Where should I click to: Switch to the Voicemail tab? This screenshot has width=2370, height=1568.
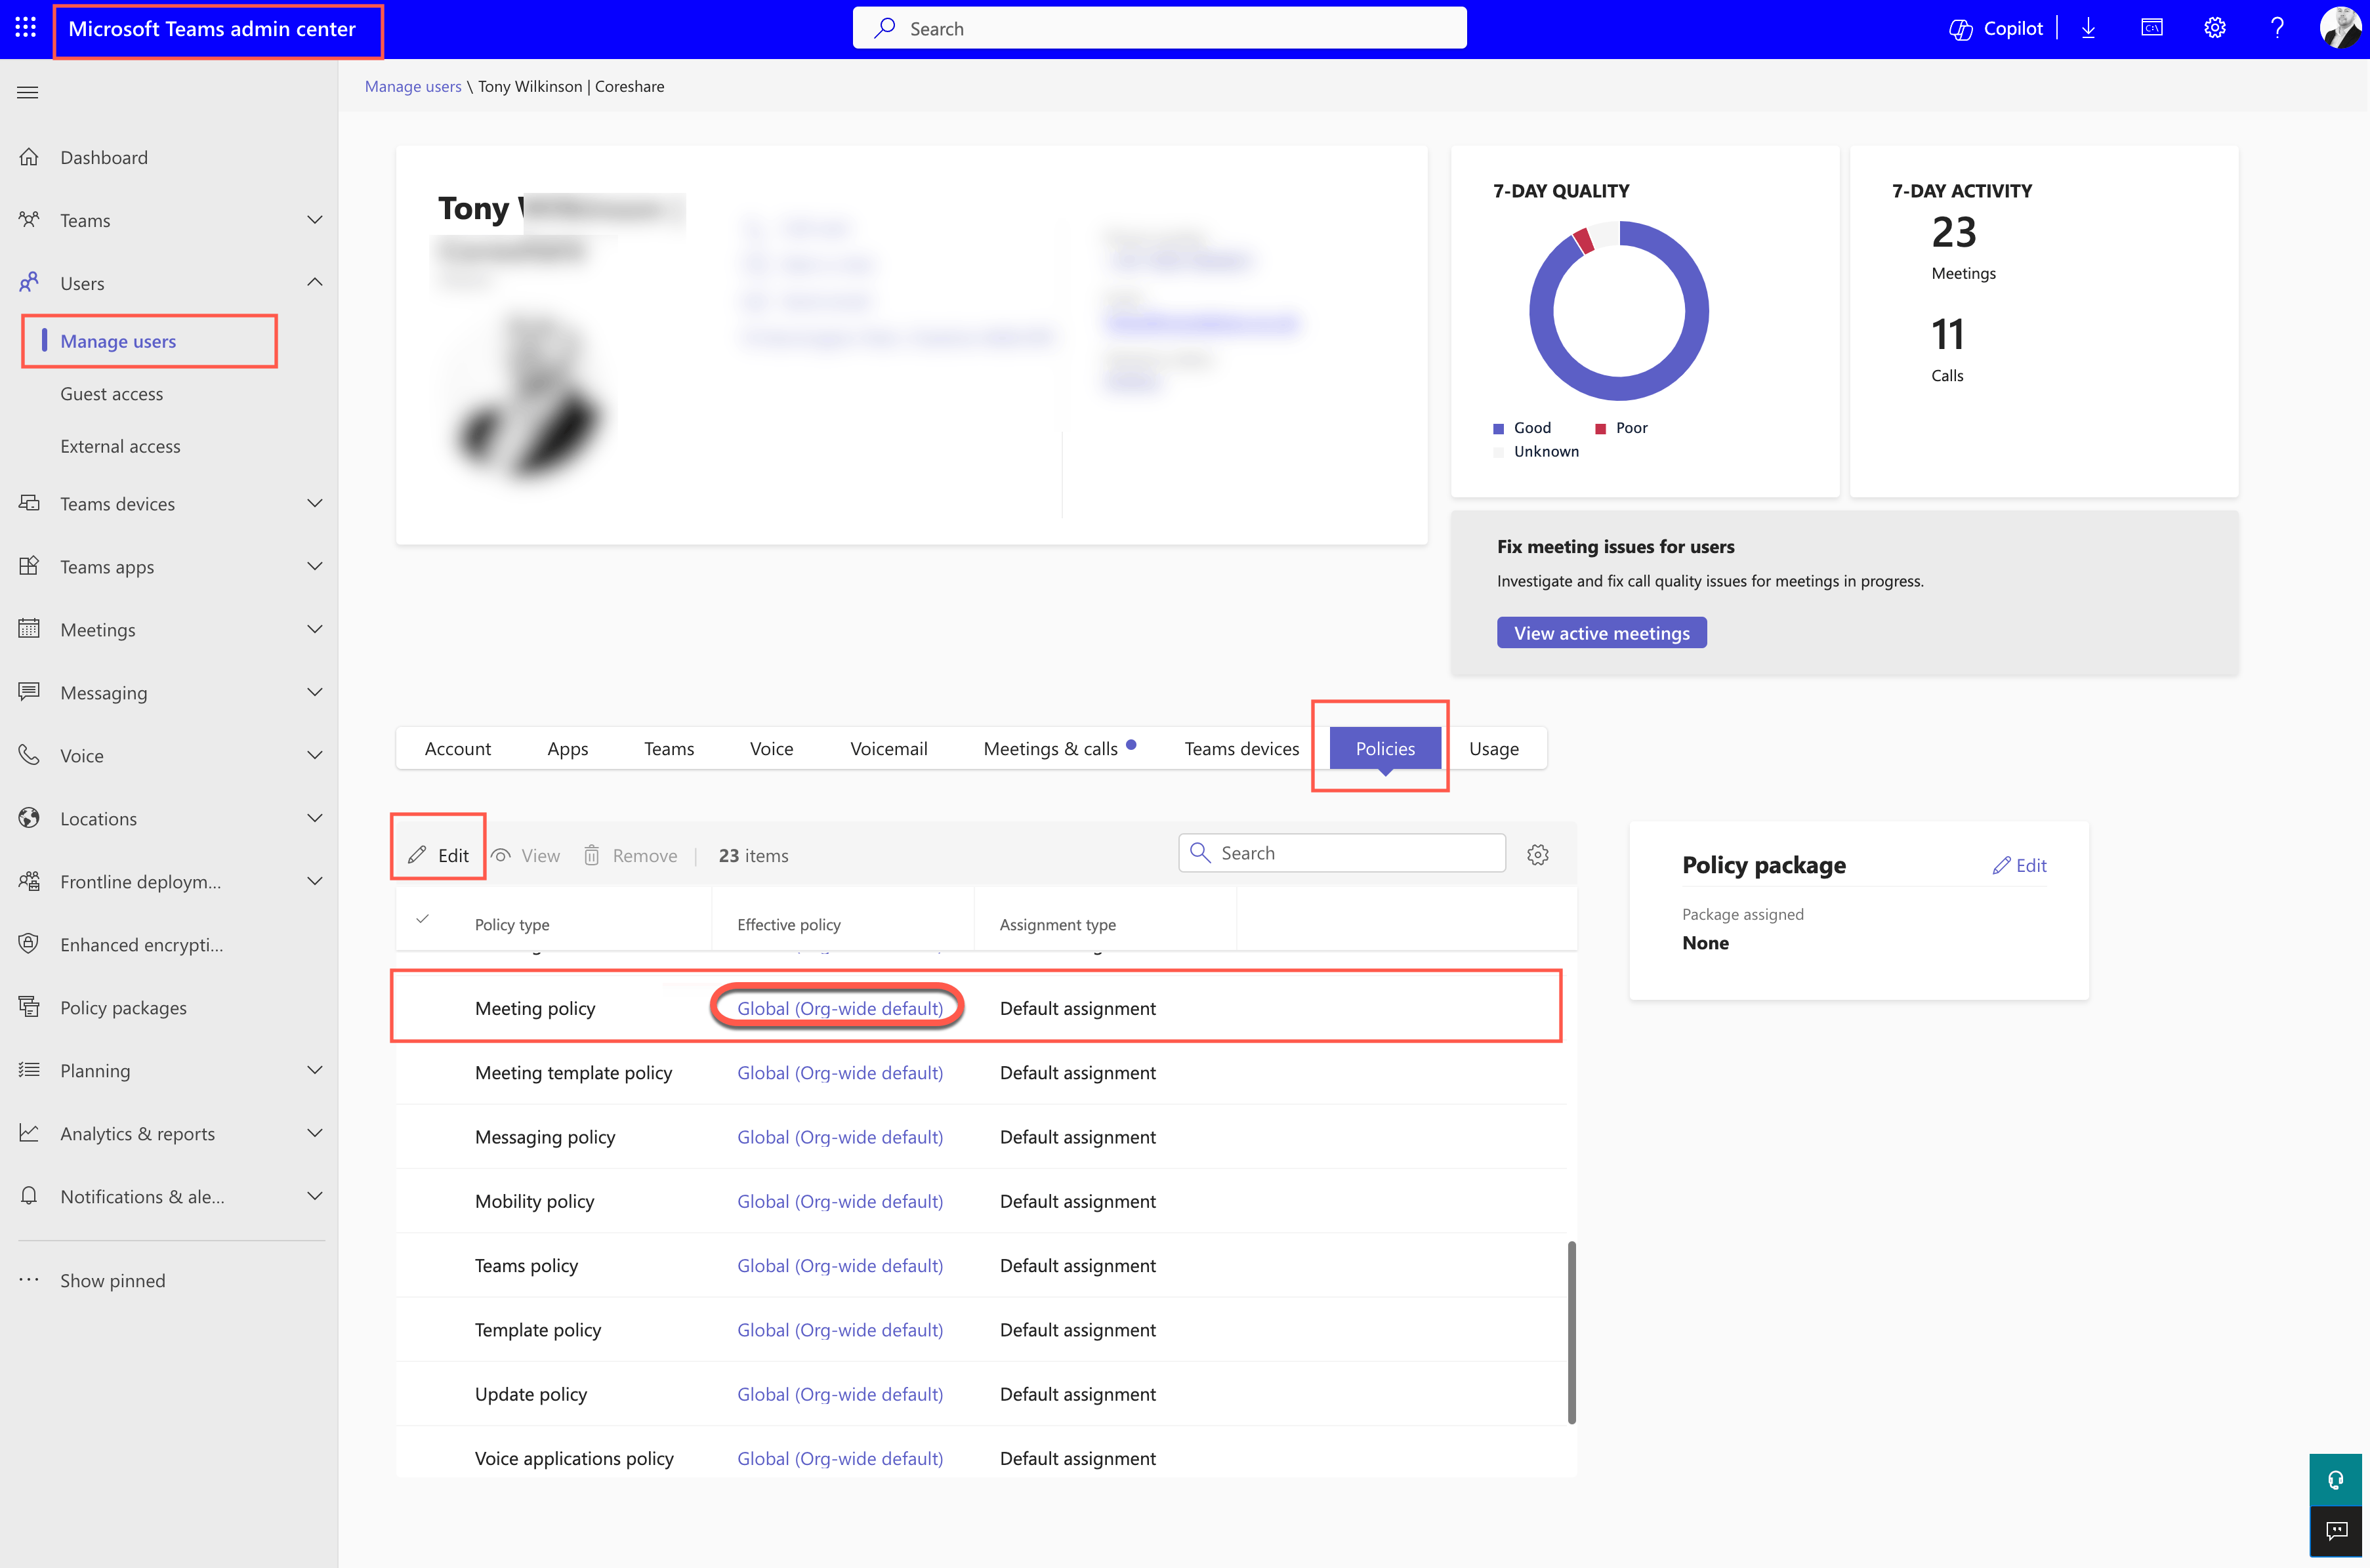tap(888, 748)
